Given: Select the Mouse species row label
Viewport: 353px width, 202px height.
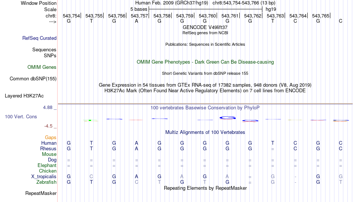Looking at the screenshot, I should pos(49,154).
